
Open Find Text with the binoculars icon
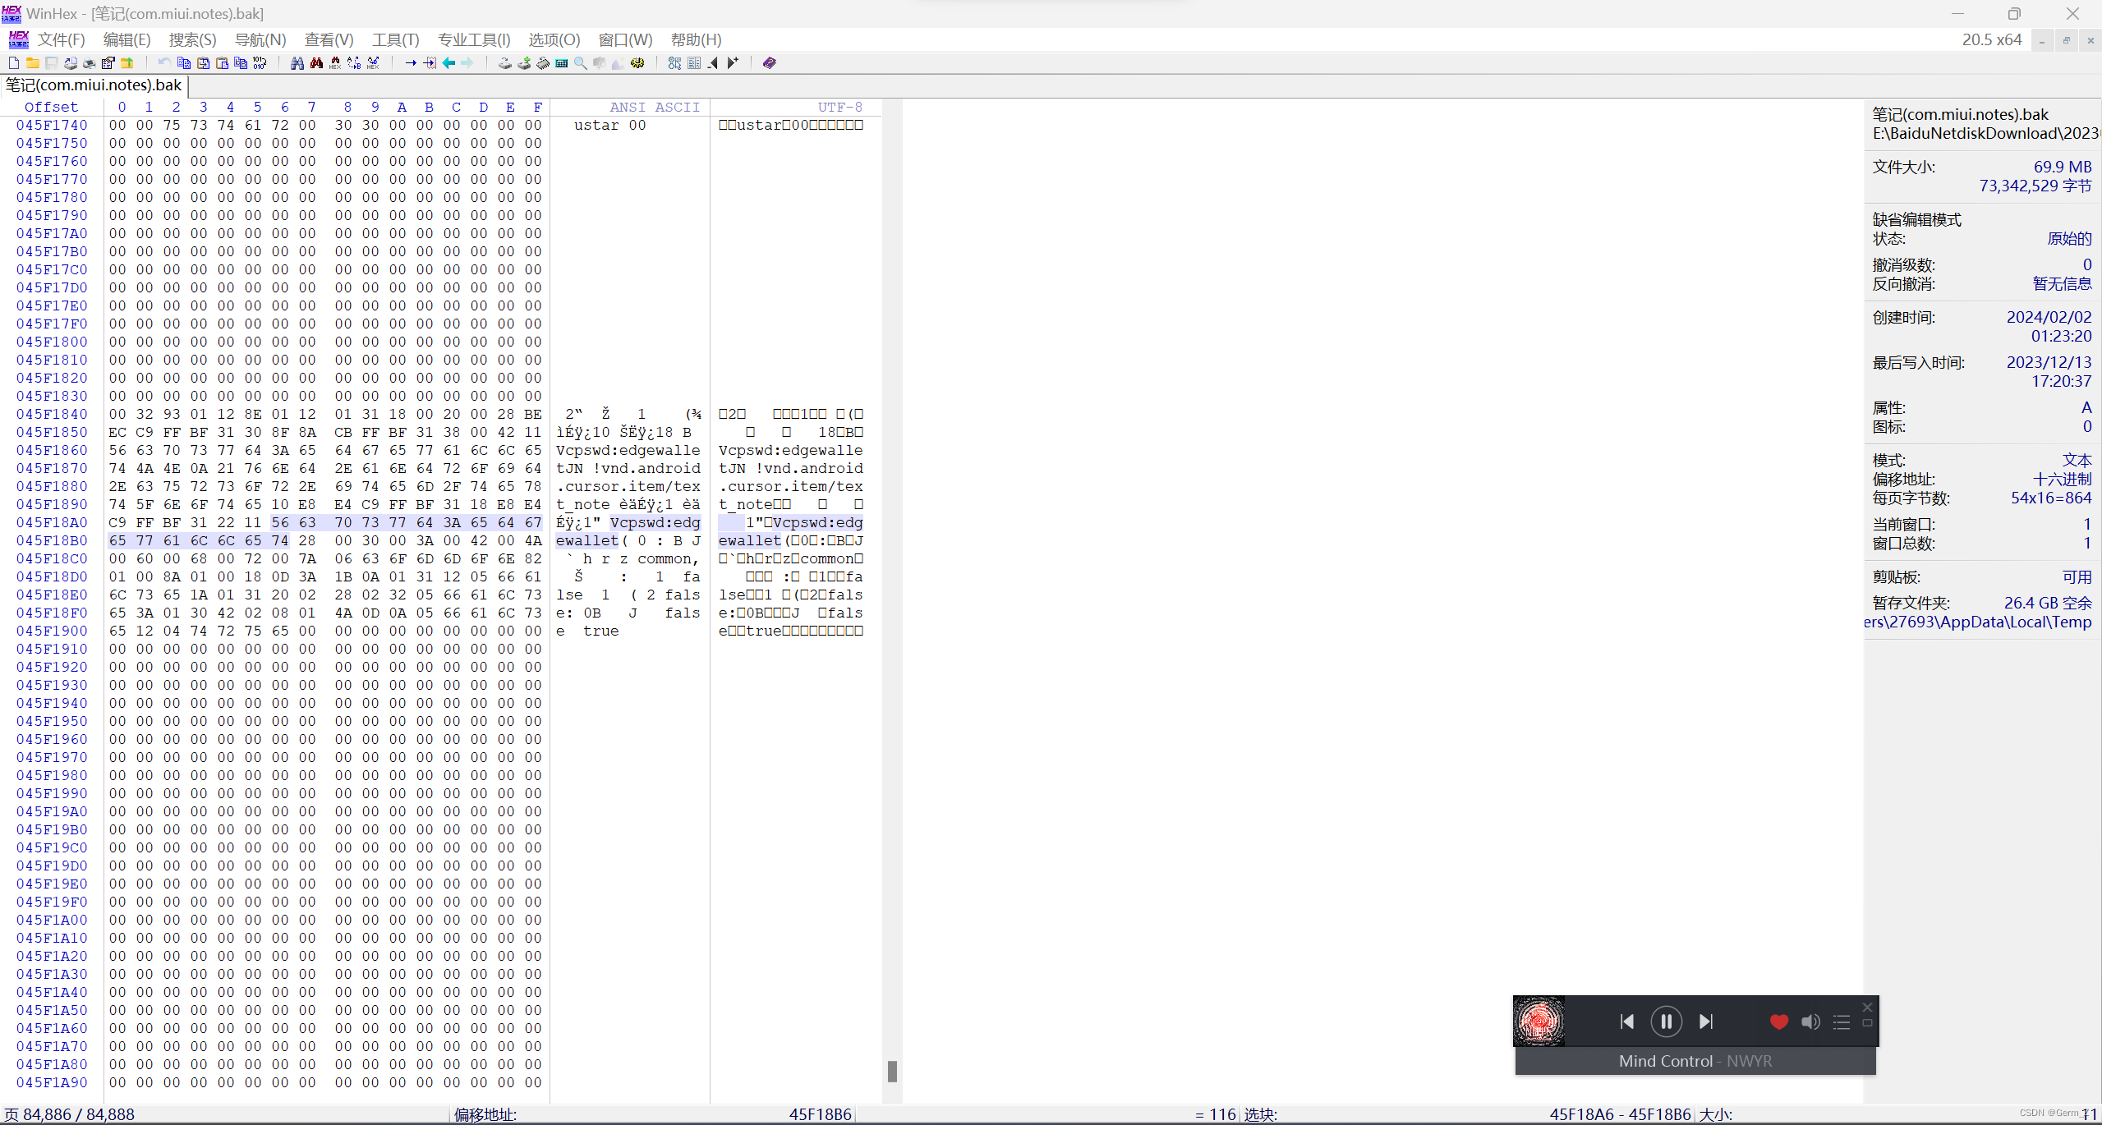[297, 63]
